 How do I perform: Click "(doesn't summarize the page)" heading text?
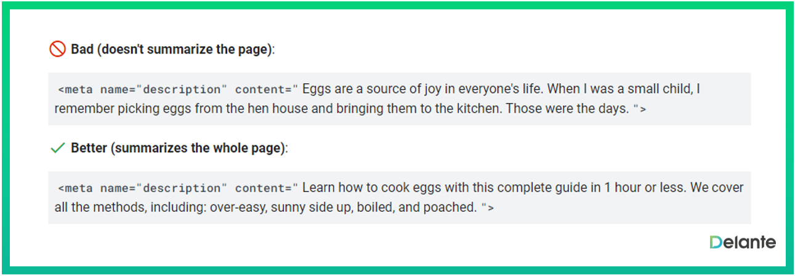click(x=184, y=49)
